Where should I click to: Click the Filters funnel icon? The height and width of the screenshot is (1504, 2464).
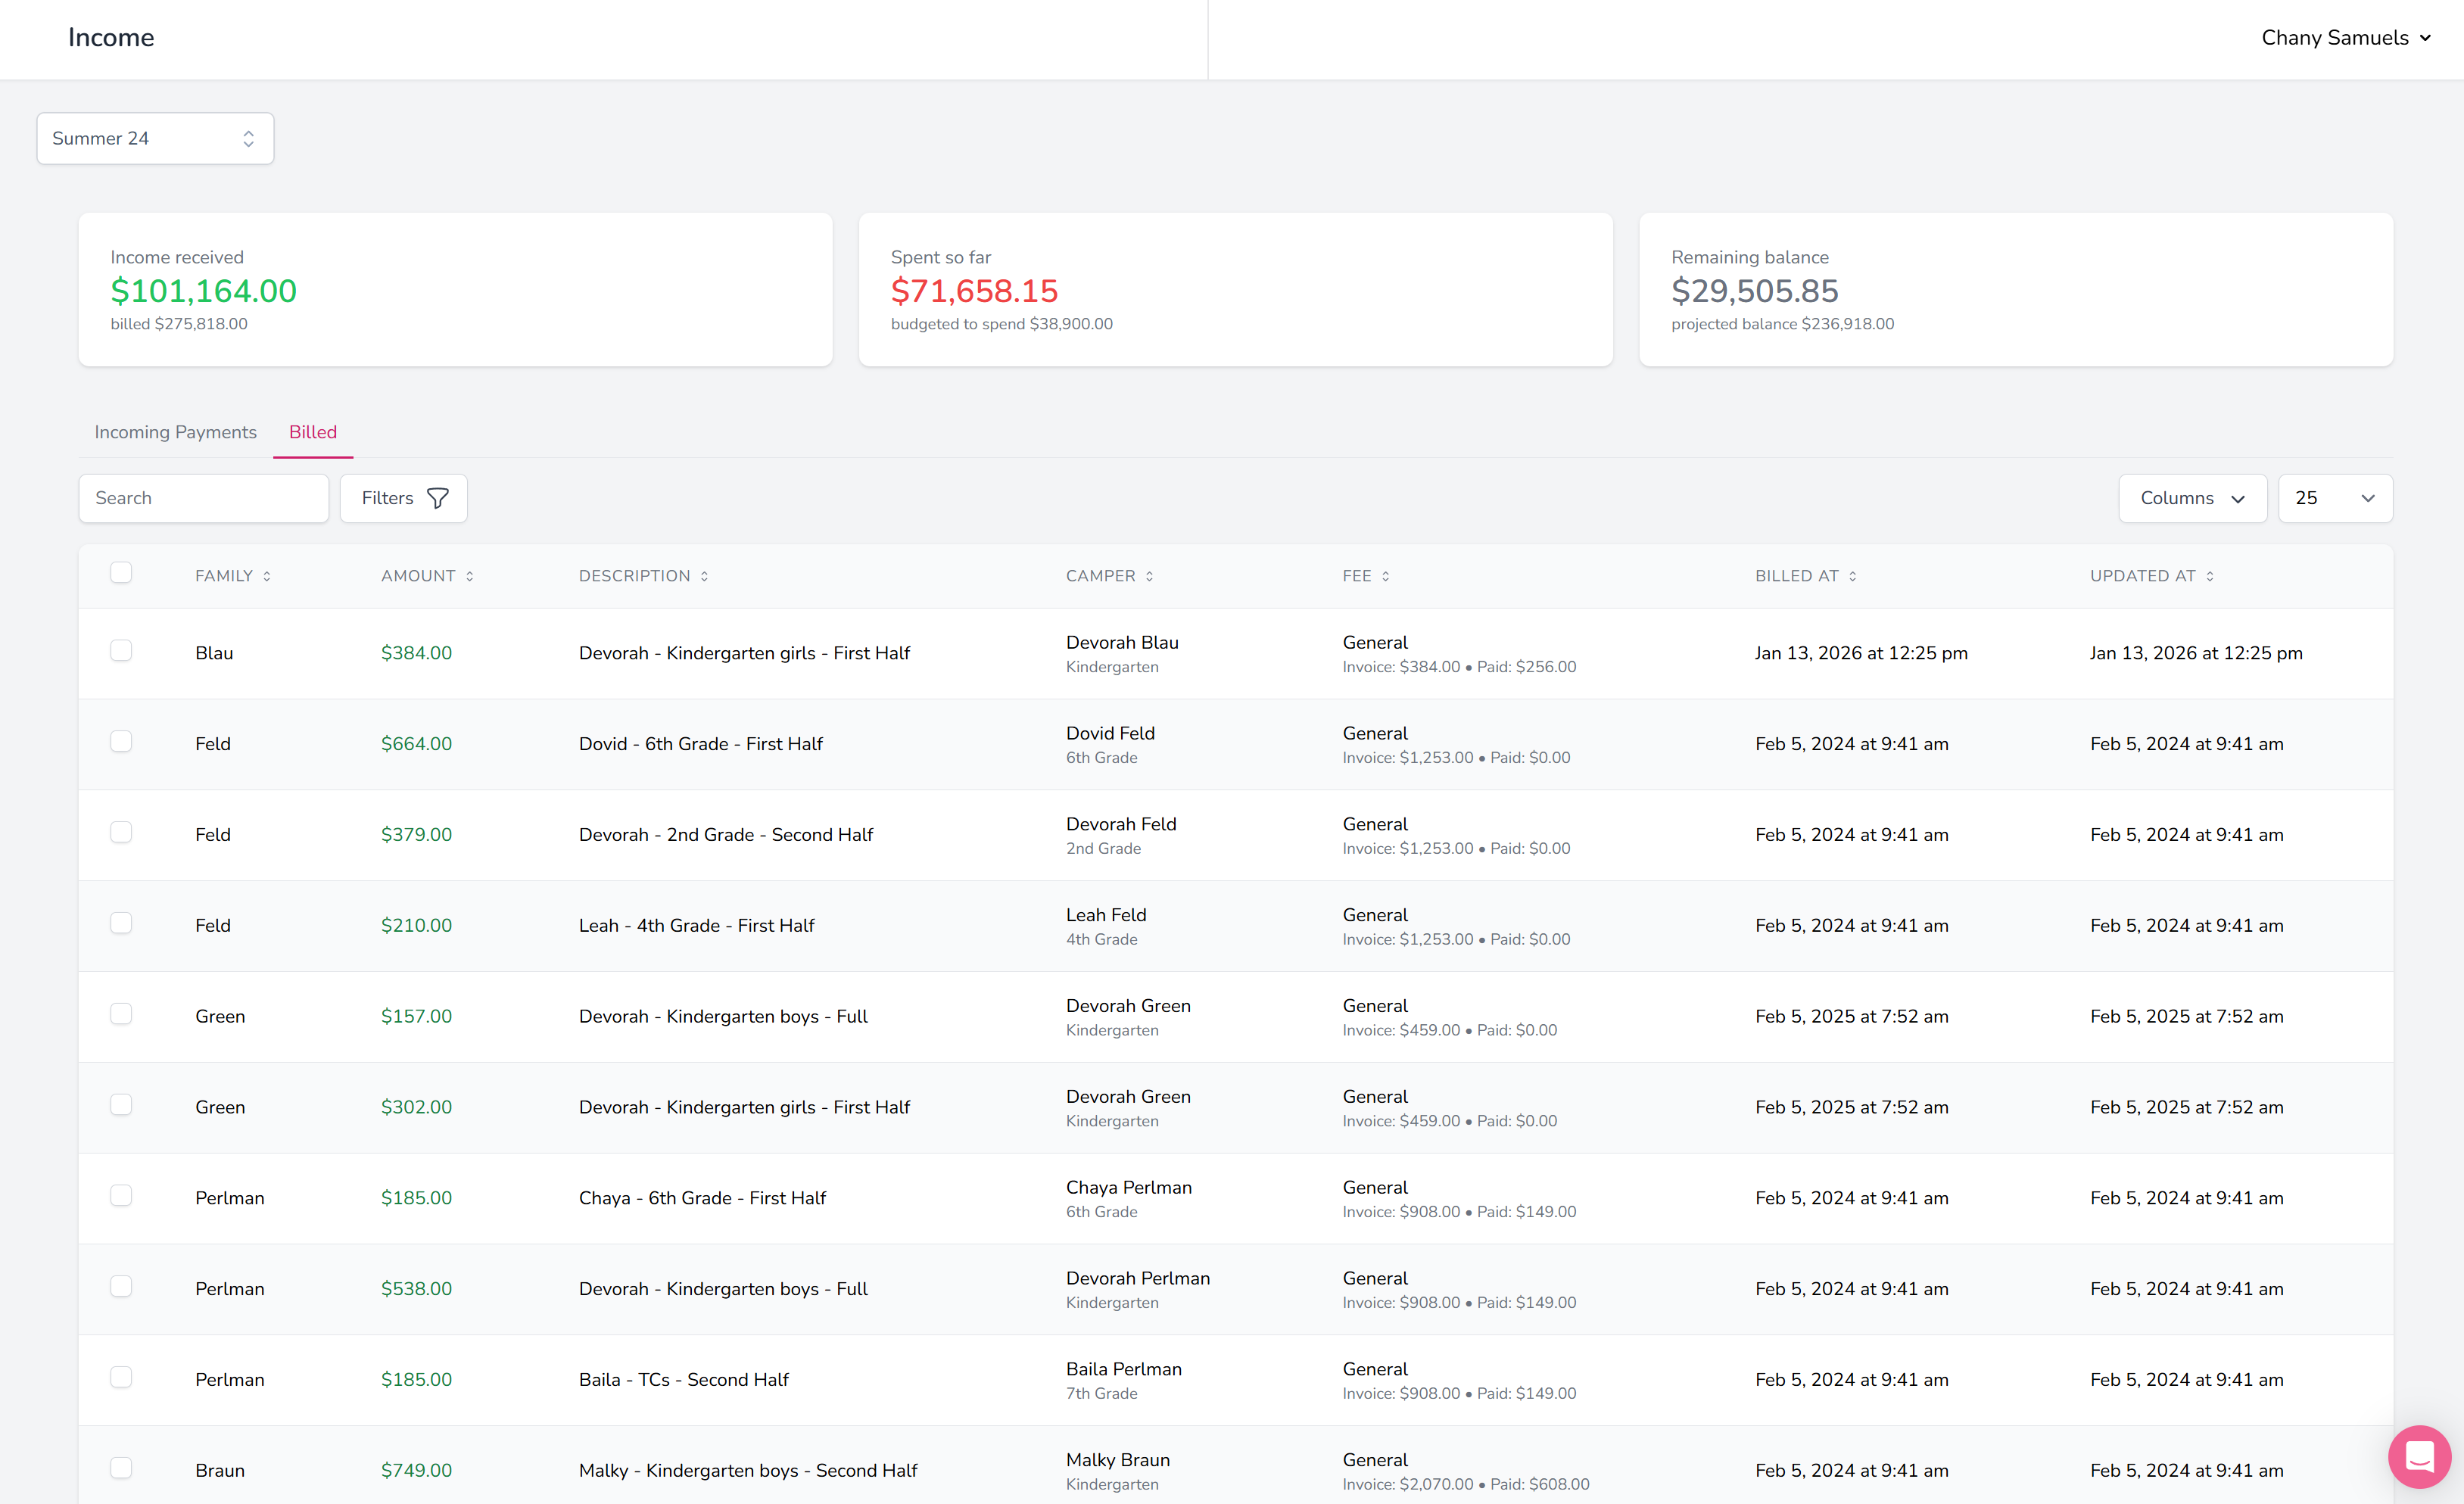(438, 498)
